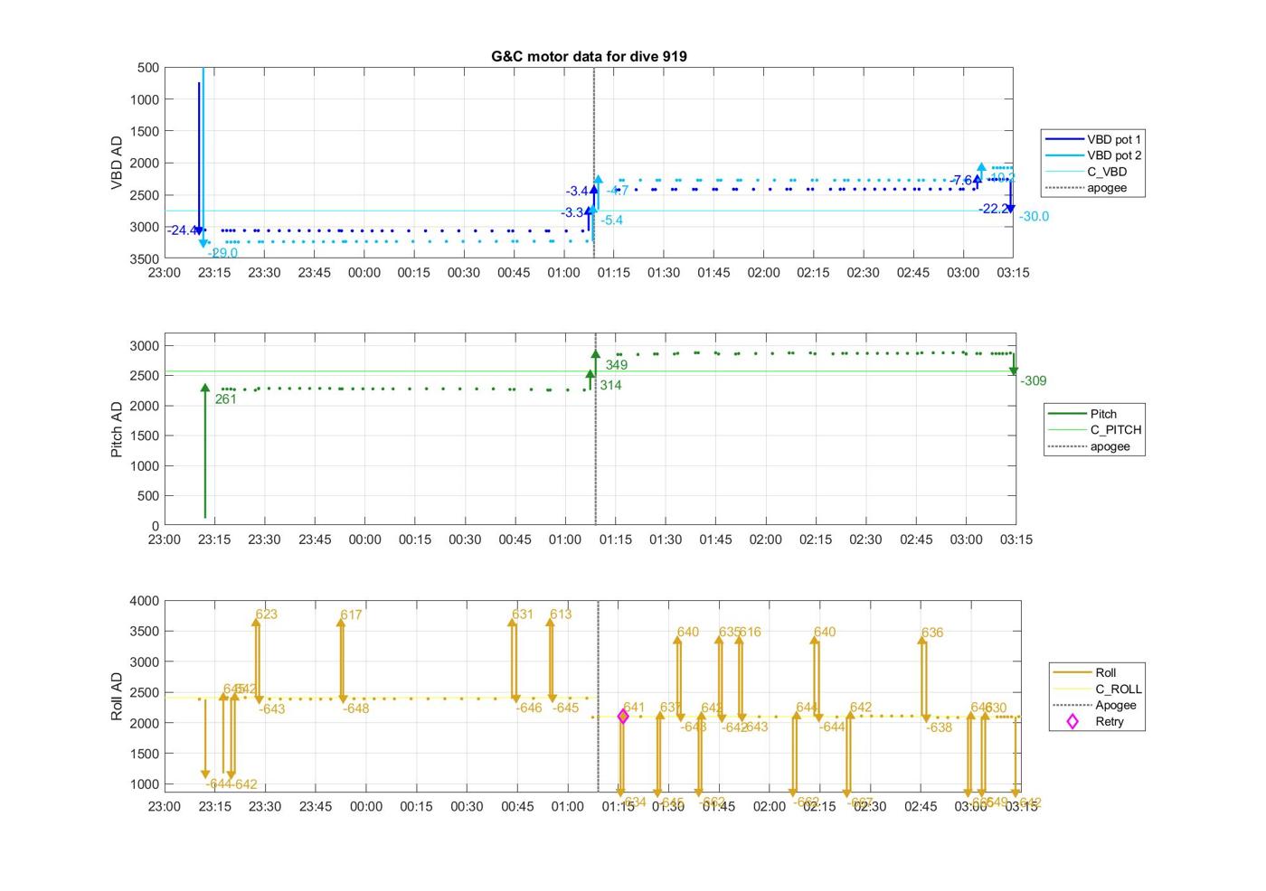The width and height of the screenshot is (1266, 891).
Task: Click the Retry diamond symbol in Roll legend
Action: [x=1072, y=721]
